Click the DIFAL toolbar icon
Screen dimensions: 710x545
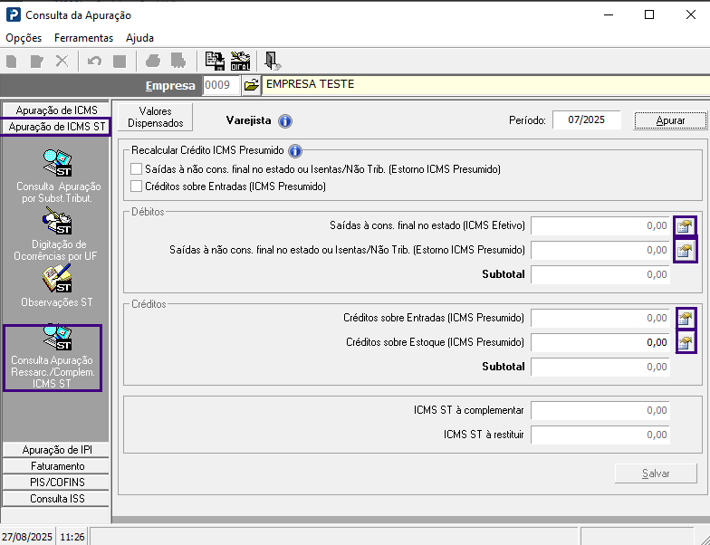point(240,61)
